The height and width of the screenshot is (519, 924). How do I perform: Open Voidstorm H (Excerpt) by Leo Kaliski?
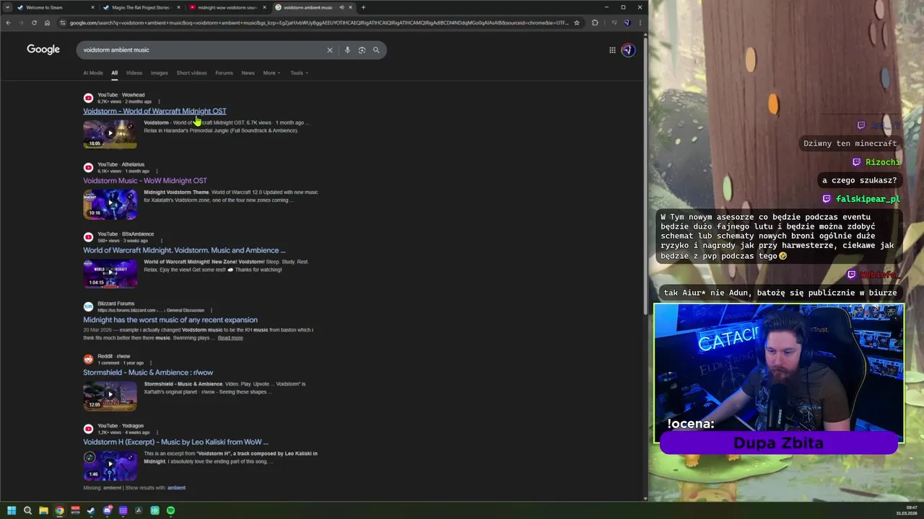point(175,442)
